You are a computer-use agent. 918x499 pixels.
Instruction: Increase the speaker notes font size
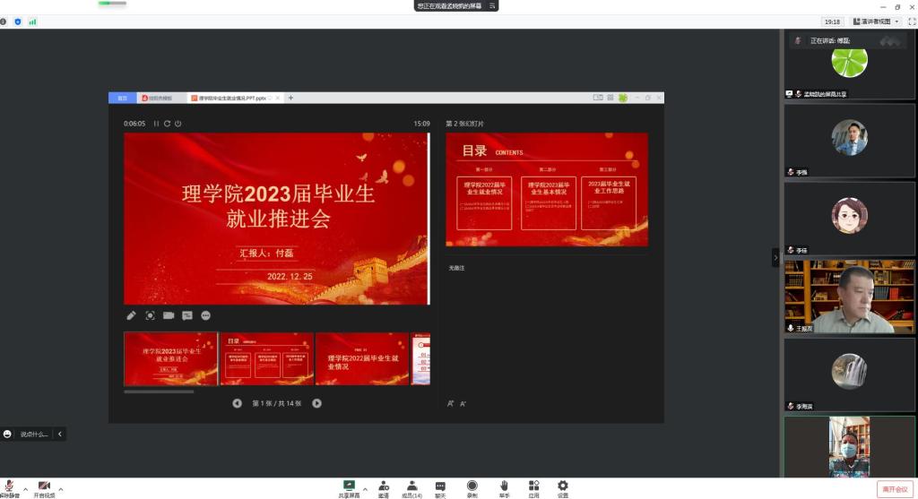tap(451, 404)
